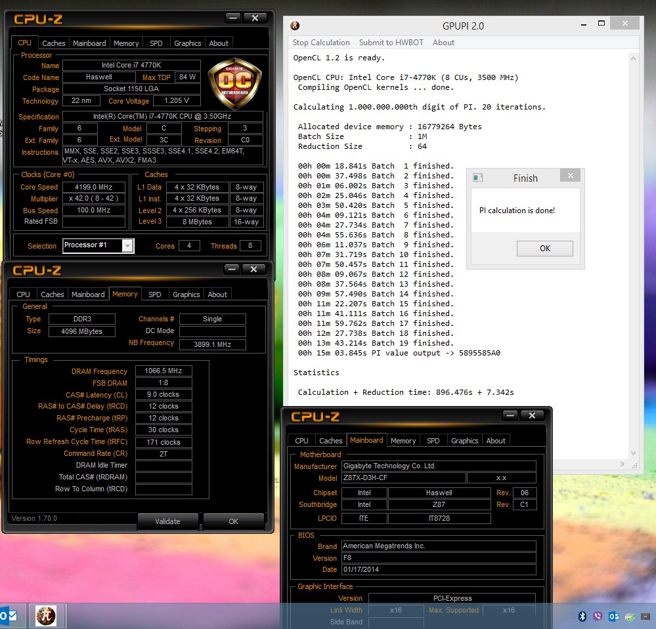Open Memory tab in Mainboard CPU-Z window
The width and height of the screenshot is (656, 629).
(x=403, y=441)
